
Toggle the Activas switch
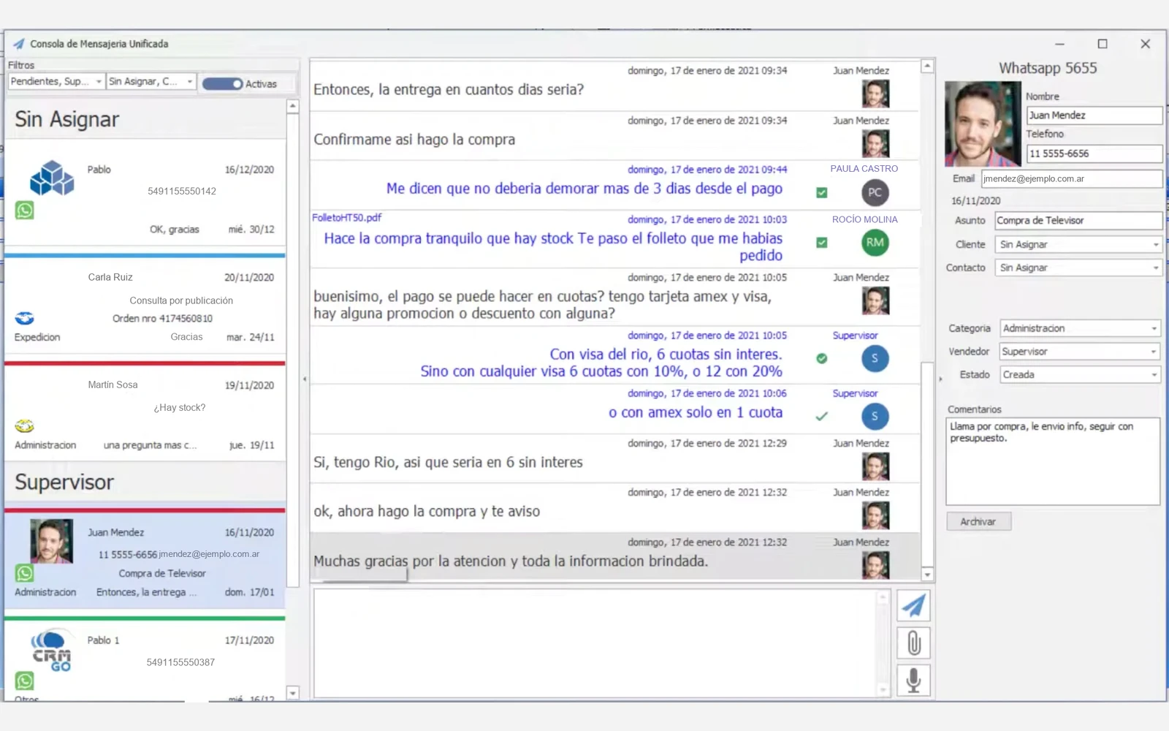[223, 84]
